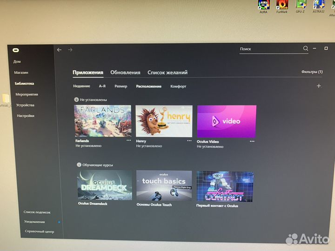
Task: Go back with the left arrow
Action: point(60,50)
